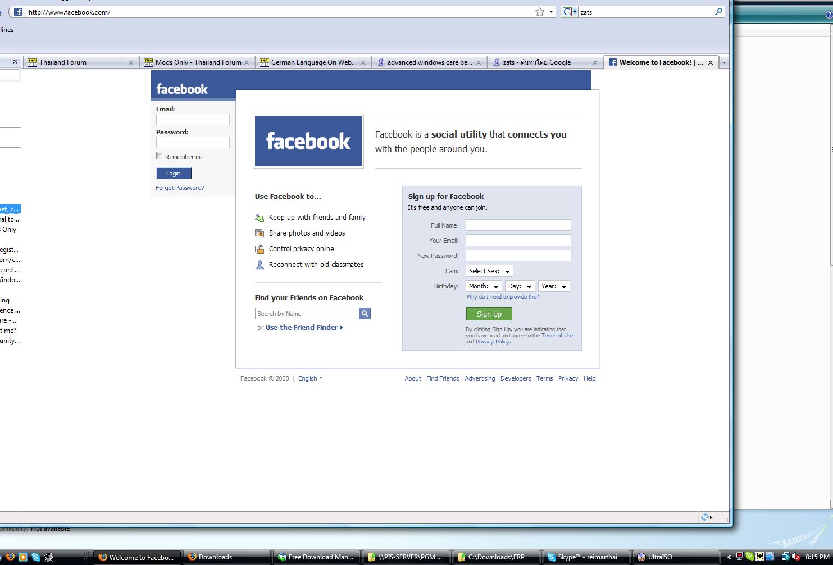
Task: Open the Advertising footer link
Action: point(480,378)
